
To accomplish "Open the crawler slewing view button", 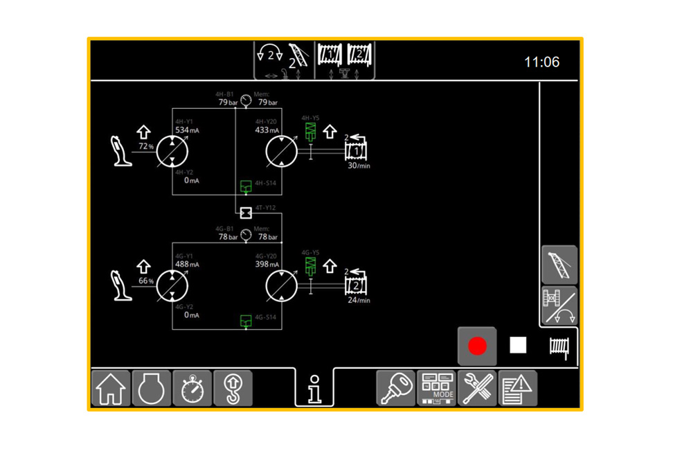I will tap(559, 306).
